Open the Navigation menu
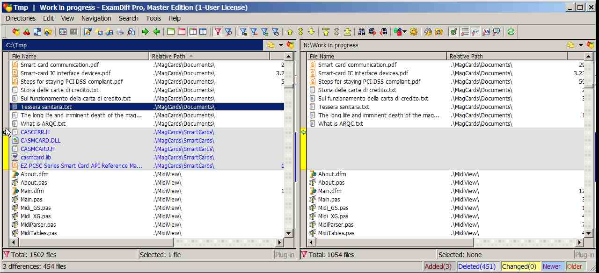This screenshot has height=273, width=599. 96,18
